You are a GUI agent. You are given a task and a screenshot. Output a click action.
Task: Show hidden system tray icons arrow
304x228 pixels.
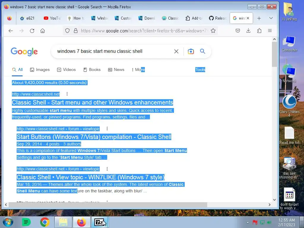coord(248,222)
